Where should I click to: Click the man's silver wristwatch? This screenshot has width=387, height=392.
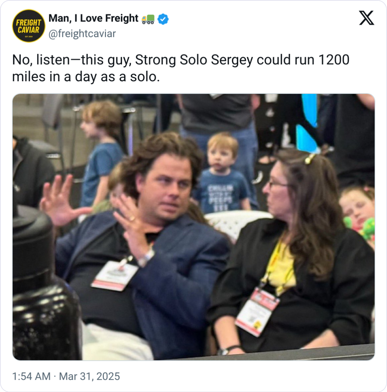coord(146,257)
